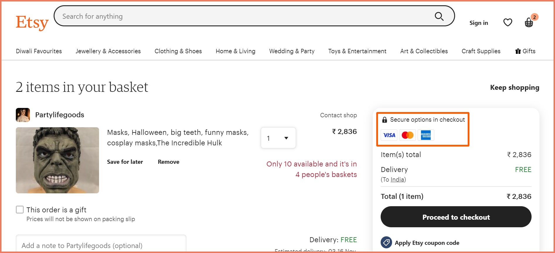
Task: Click the coupon tag icon
Action: 386,242
